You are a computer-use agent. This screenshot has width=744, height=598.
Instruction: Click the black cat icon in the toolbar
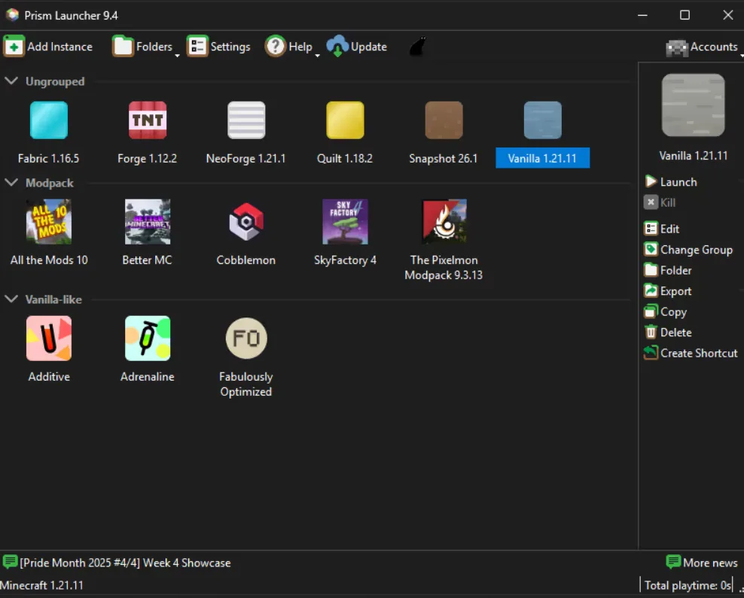417,47
